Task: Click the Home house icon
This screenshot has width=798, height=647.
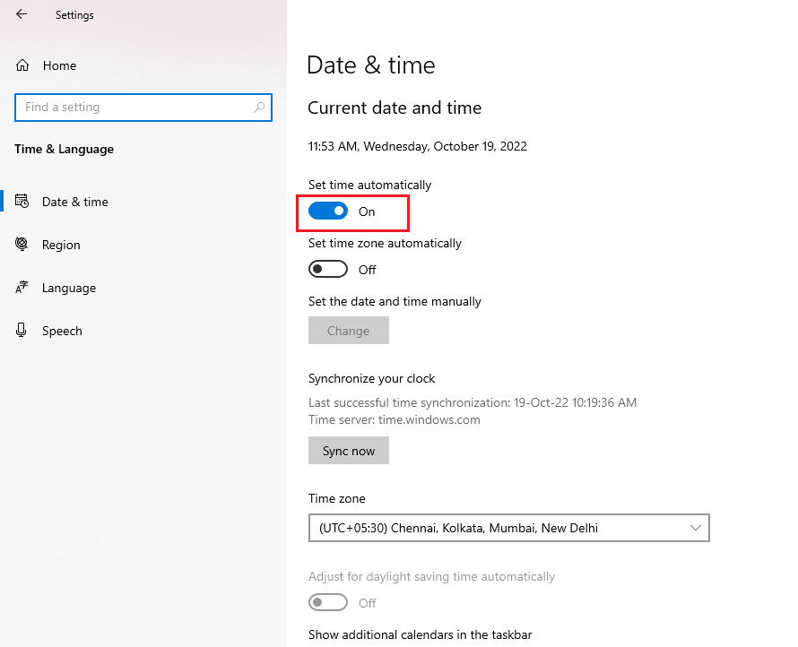Action: click(x=22, y=65)
